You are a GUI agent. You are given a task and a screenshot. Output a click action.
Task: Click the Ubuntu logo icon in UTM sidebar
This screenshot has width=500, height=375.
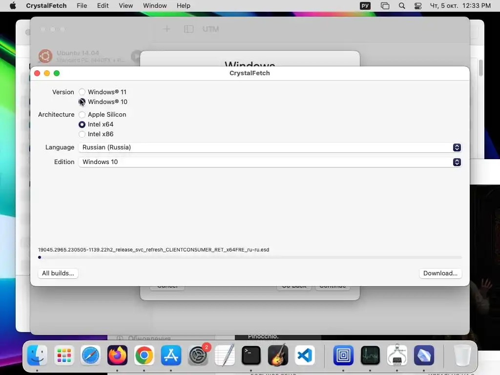click(45, 56)
